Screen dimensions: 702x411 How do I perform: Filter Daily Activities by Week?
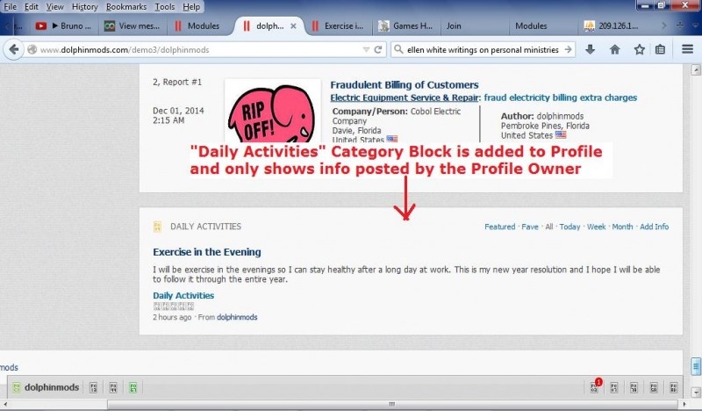click(597, 227)
